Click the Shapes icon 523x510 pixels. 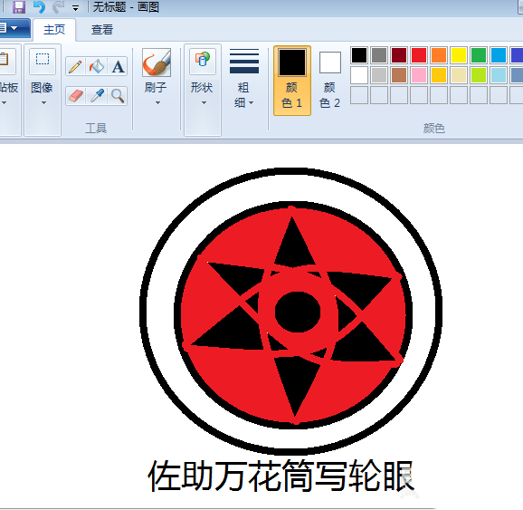click(203, 61)
